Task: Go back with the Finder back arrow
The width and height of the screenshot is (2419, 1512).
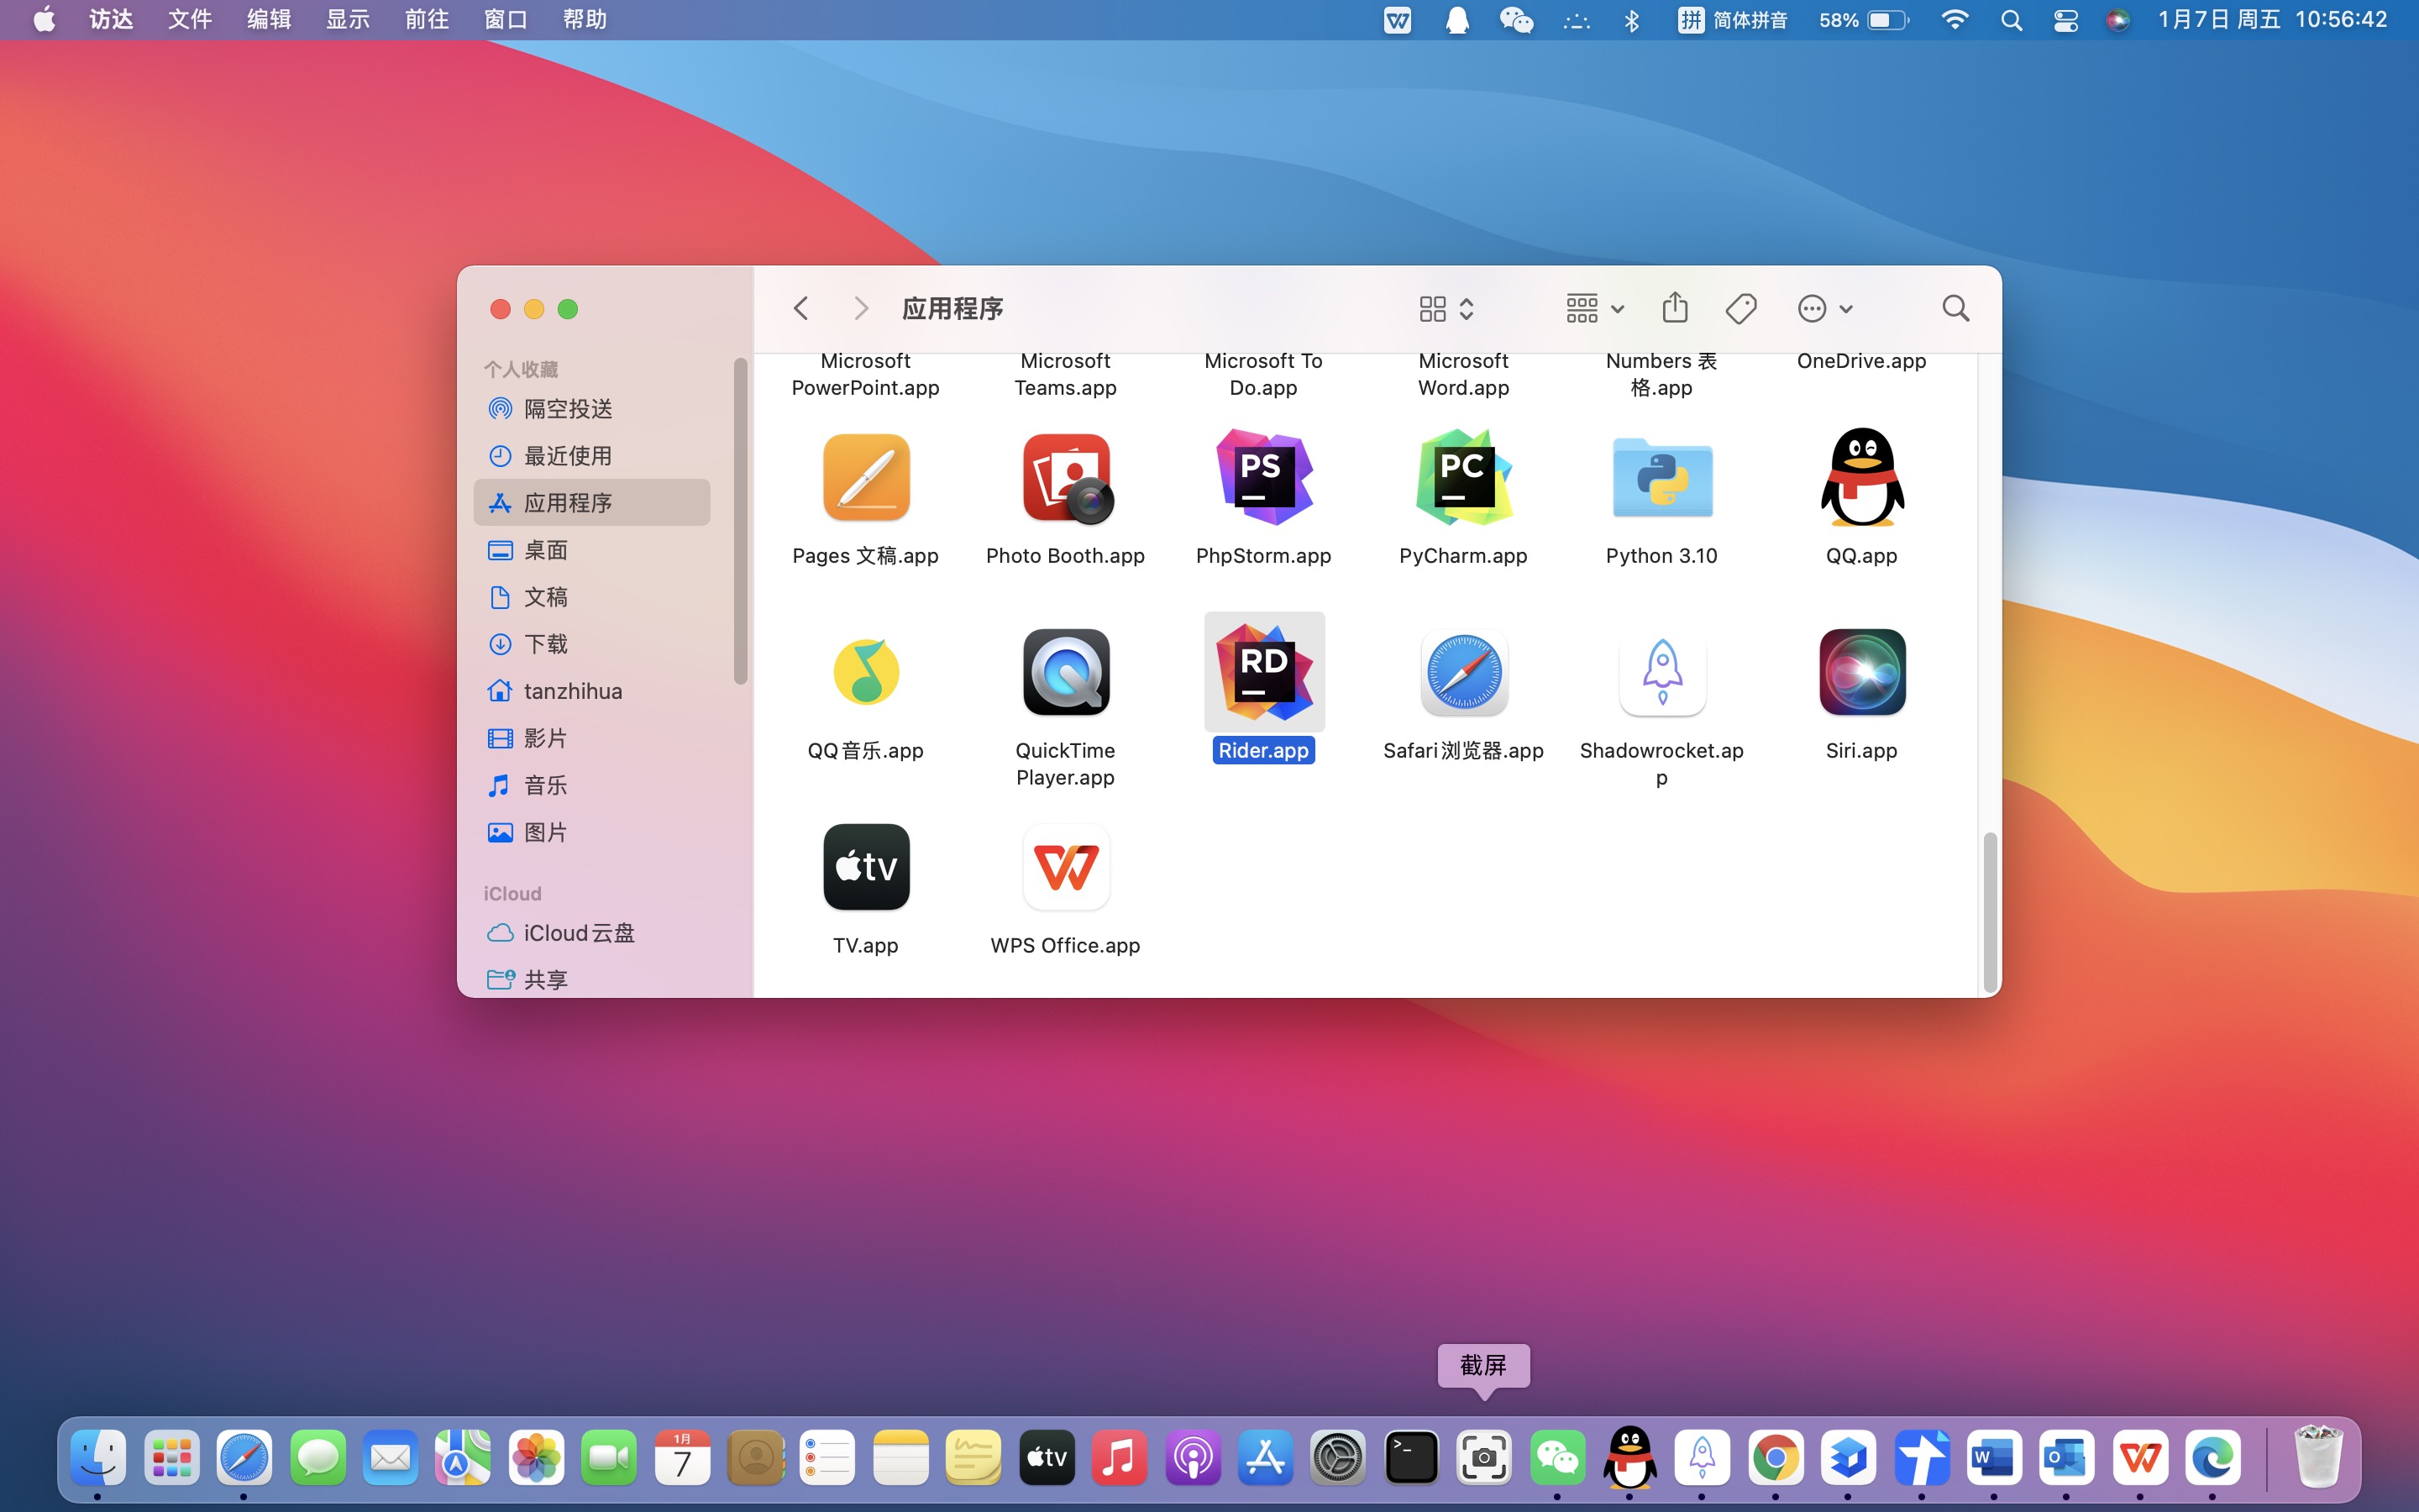Action: 800,308
